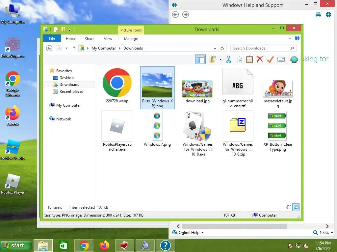Select the Windows 7.png file
The height and width of the screenshot is (252, 337).
click(x=157, y=129)
